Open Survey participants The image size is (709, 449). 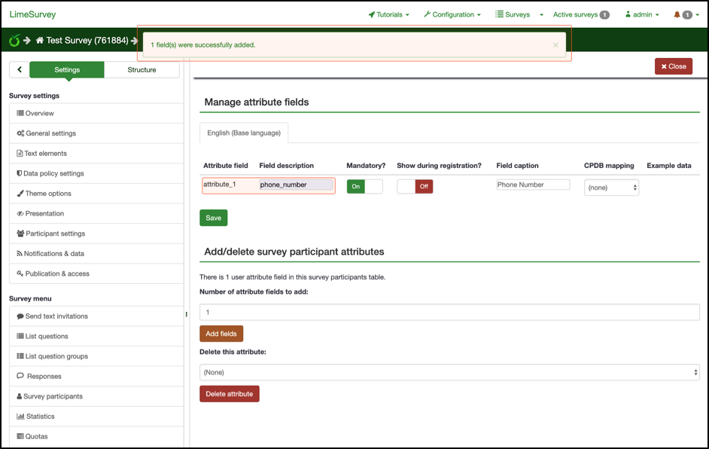(96, 396)
